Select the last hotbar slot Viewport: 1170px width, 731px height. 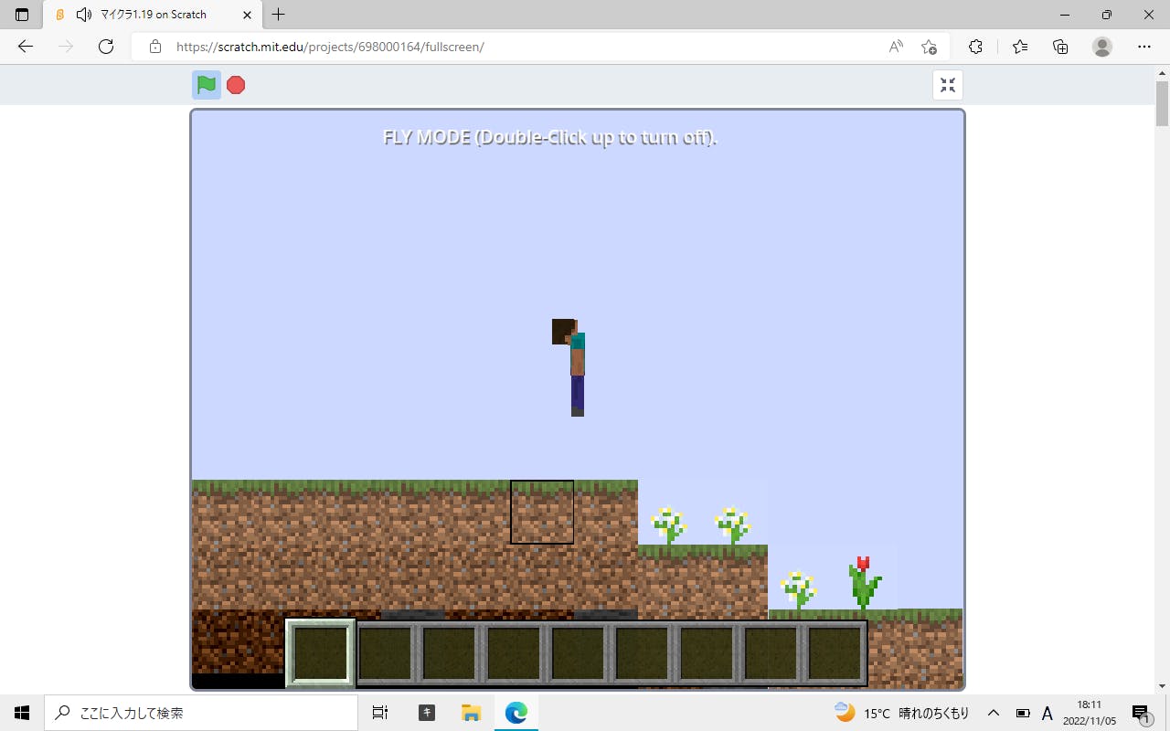[x=834, y=653]
